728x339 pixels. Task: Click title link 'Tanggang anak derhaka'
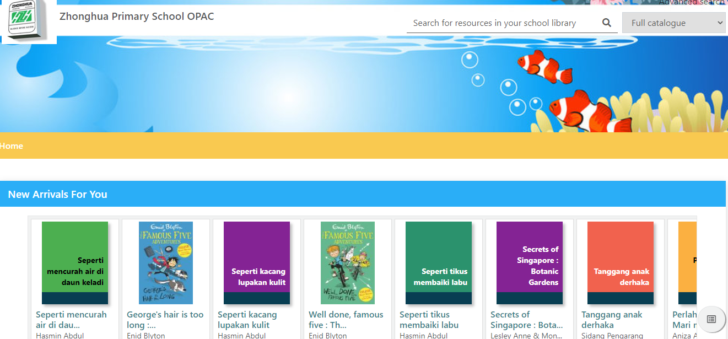click(x=612, y=320)
